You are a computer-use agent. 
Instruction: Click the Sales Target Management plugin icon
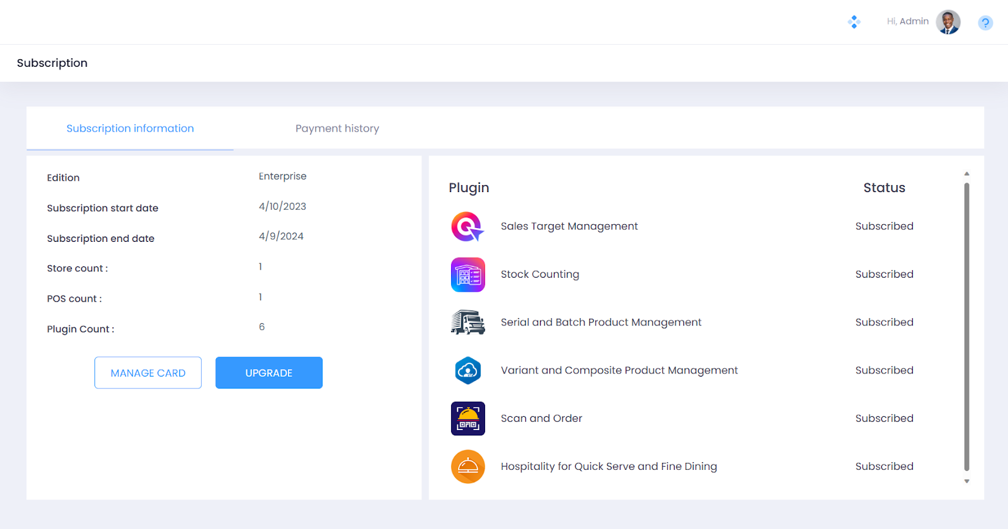[467, 227]
